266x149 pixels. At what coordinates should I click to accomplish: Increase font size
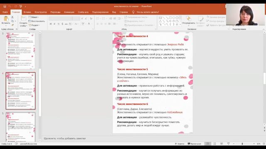click(x=82, y=18)
